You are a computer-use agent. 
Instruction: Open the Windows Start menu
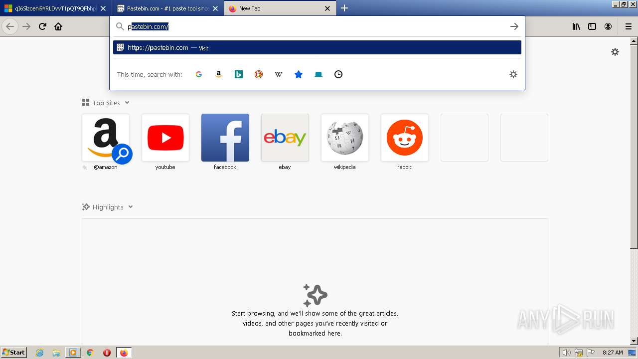[x=13, y=353]
